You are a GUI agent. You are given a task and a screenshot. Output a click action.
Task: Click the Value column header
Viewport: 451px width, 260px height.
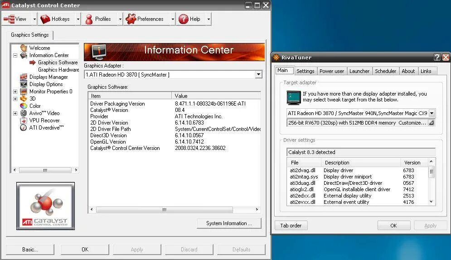pyautogui.click(x=216, y=96)
